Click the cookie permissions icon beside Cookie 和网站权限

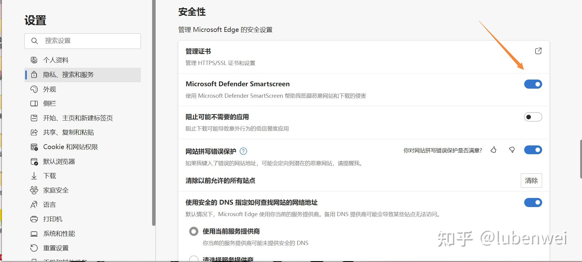tap(34, 147)
